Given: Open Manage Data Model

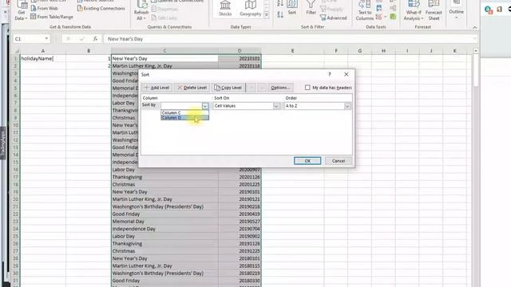Looking at the screenshot, I should [x=393, y=17].
